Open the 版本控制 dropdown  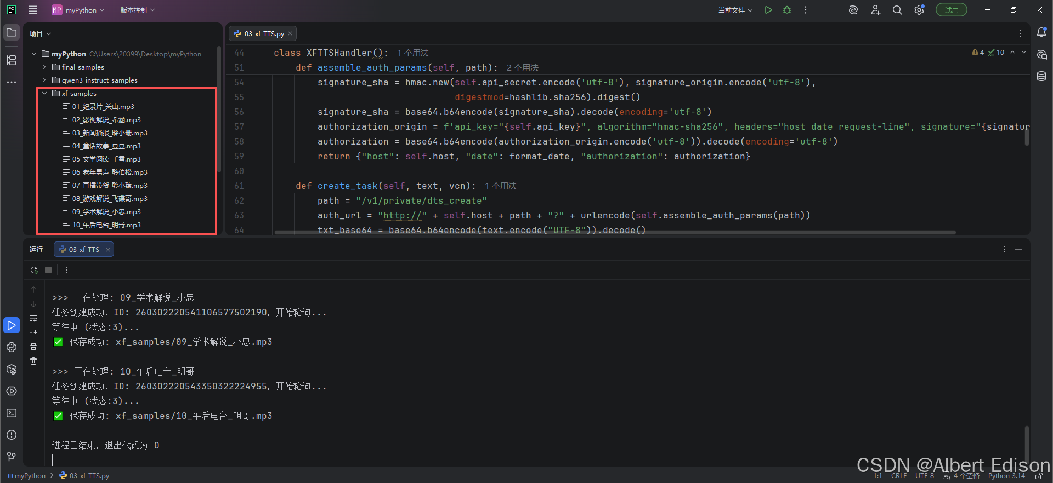138,10
